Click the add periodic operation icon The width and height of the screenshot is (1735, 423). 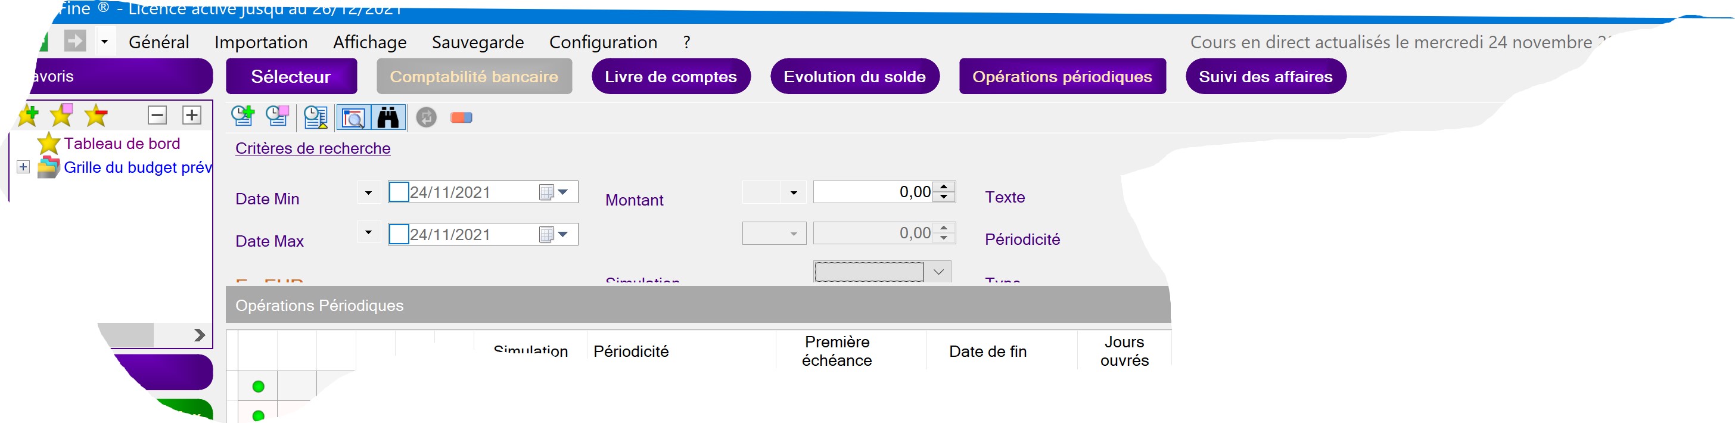(x=242, y=117)
